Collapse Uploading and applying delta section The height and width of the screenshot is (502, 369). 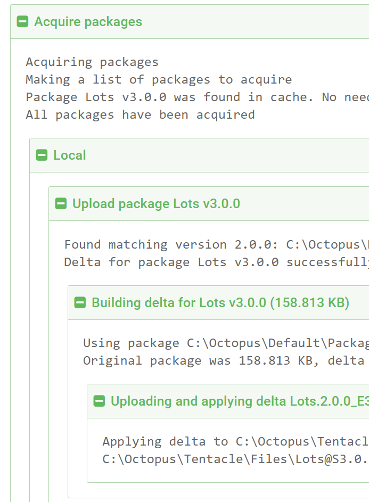99,401
